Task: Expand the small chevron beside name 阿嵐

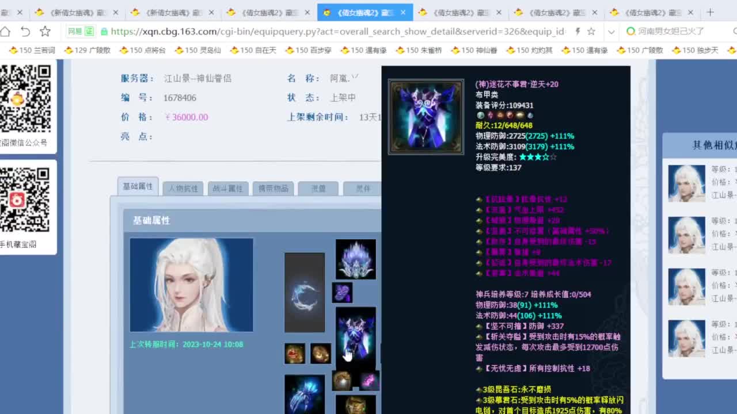Action: tap(355, 75)
